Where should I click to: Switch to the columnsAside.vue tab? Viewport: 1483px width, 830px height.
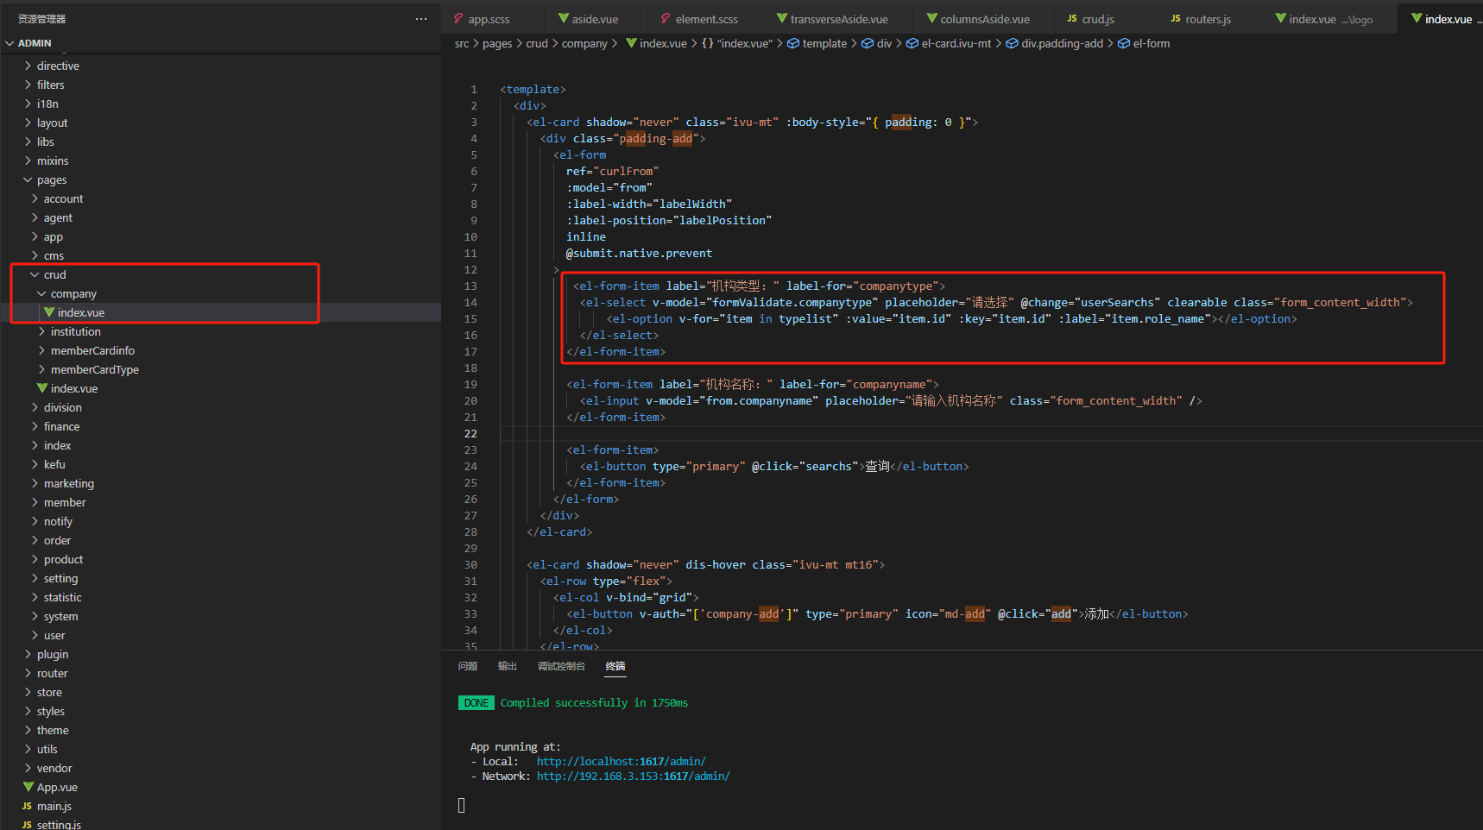tap(985, 19)
